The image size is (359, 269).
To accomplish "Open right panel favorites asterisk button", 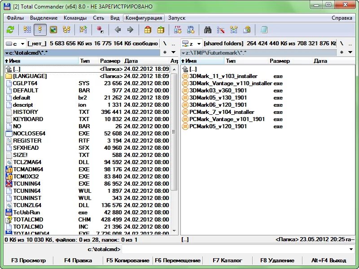I will [x=341, y=52].
